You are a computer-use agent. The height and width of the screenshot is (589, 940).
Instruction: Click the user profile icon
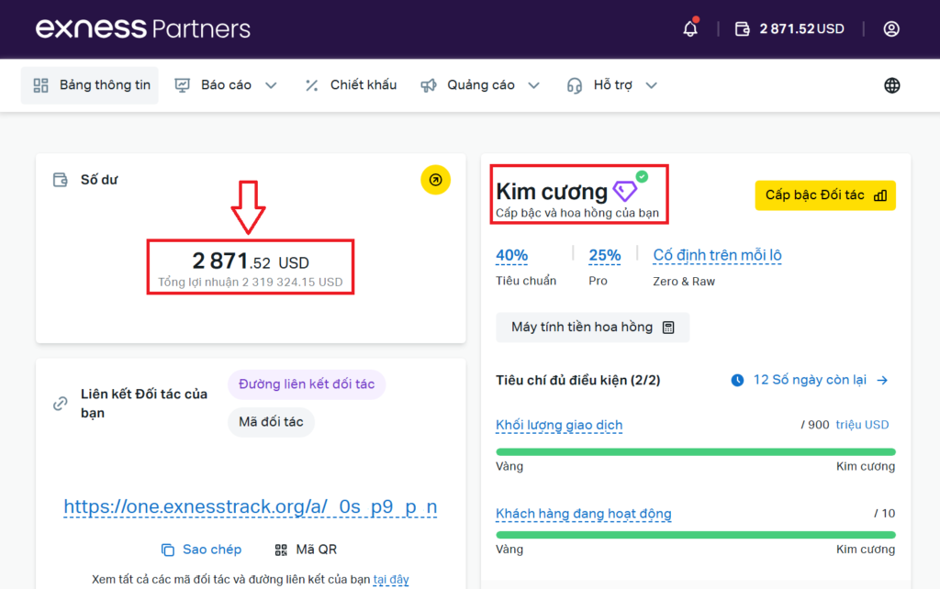[x=890, y=29]
